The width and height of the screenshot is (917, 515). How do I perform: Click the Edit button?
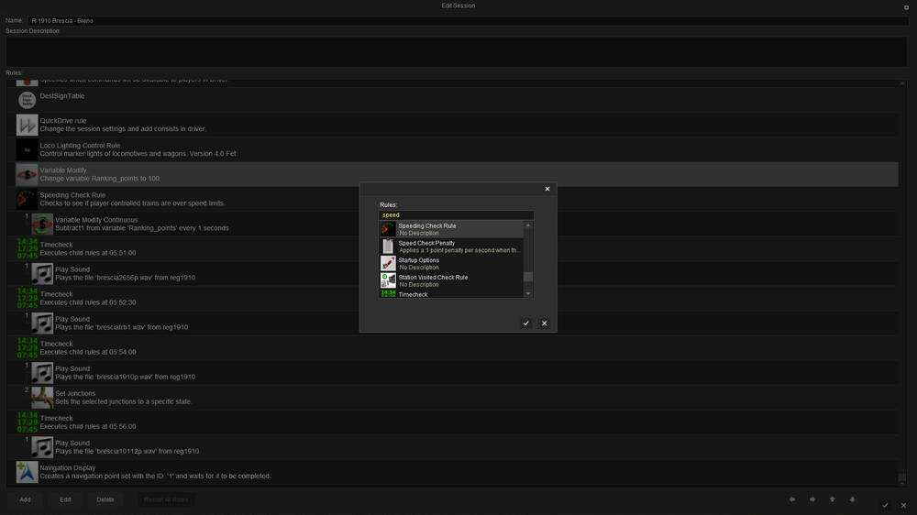pos(65,499)
